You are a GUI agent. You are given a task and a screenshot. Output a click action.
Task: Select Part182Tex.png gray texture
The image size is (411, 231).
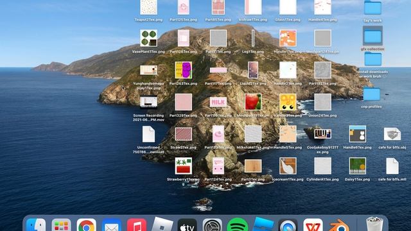(322, 70)
